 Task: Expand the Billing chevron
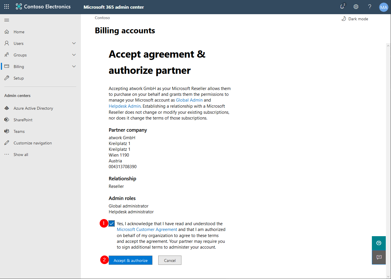pyautogui.click(x=74, y=66)
